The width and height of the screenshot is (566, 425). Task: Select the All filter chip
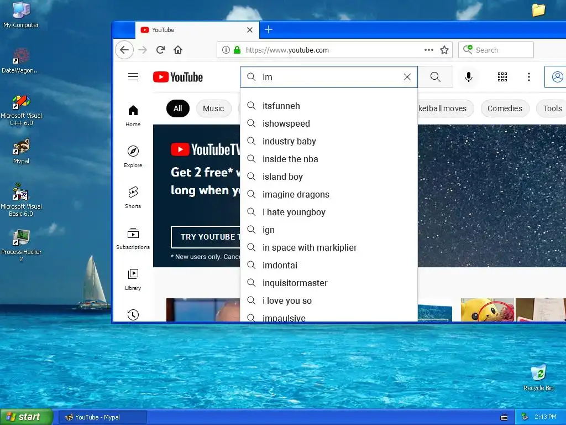[x=178, y=108]
